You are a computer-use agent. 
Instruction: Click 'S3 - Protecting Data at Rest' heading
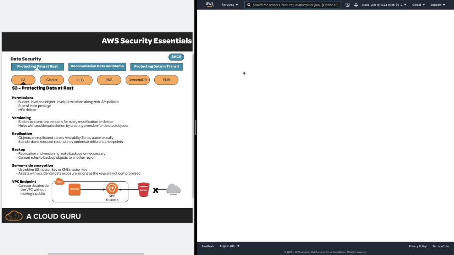click(43, 88)
